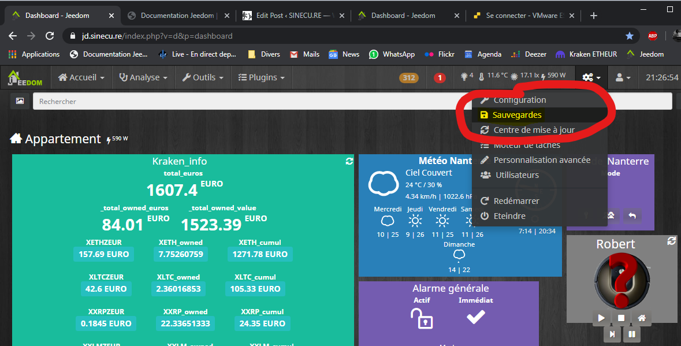Switch to the Documentation Jeedom tab
The width and height of the screenshot is (681, 346).
pos(178,16)
